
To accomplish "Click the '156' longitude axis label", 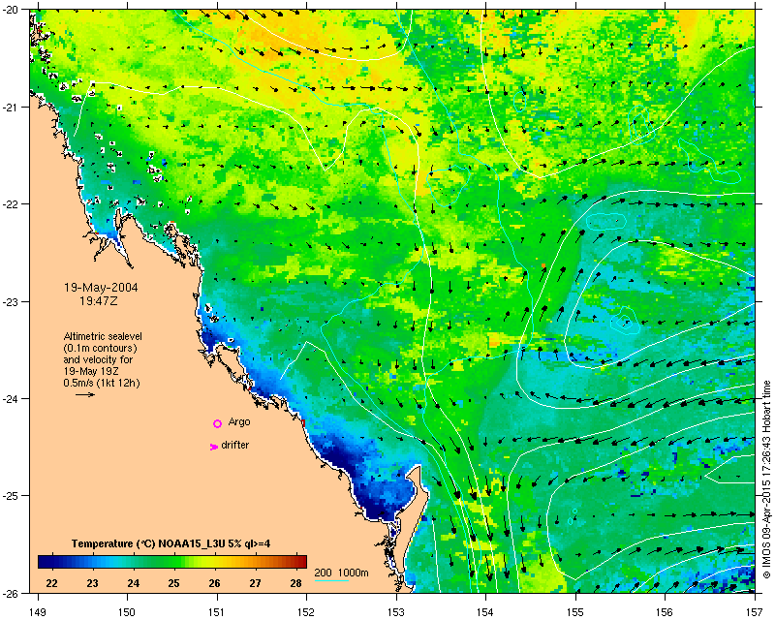I will [665, 612].
